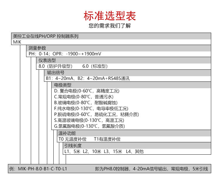Viewport: 220px width, 182px height.
Task: Click the 您的需求我们了解 subtitle
Action: pos(110,26)
